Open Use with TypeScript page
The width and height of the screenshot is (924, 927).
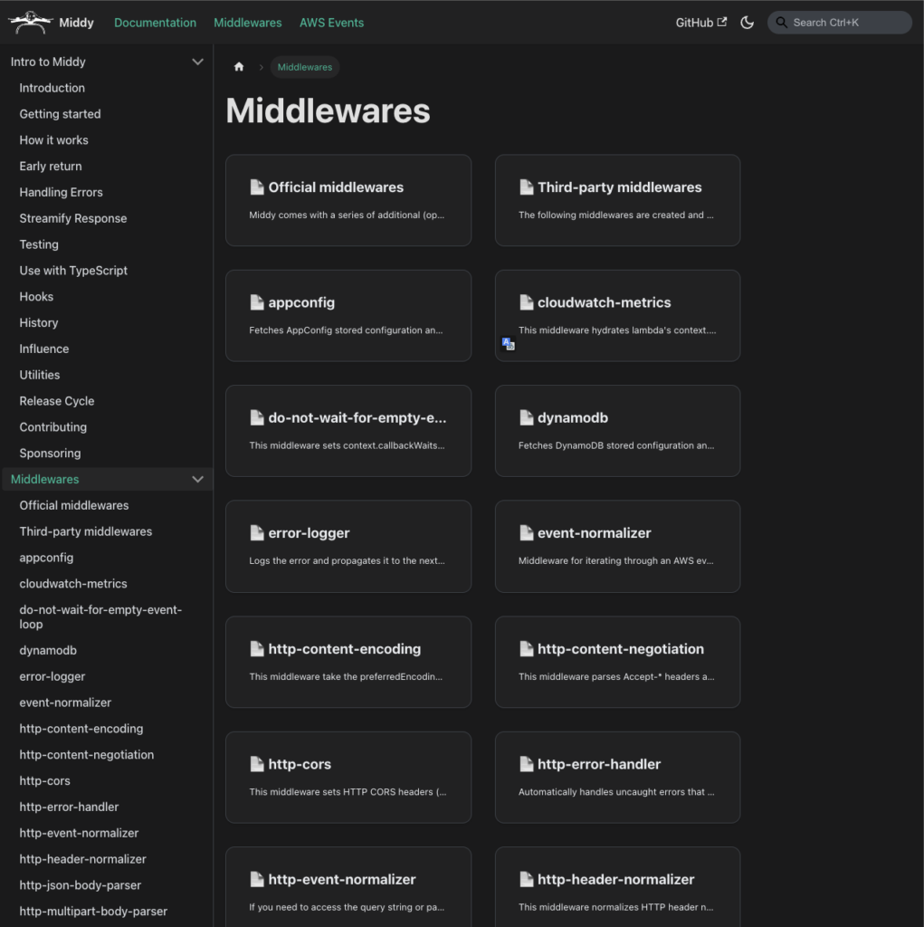tap(73, 270)
